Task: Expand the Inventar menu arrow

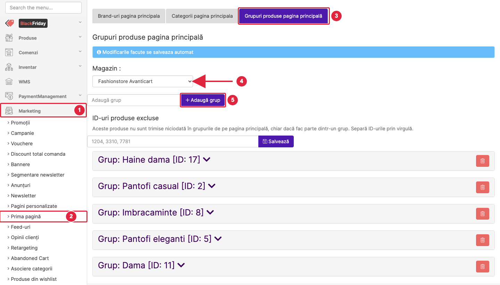Action: pos(80,66)
